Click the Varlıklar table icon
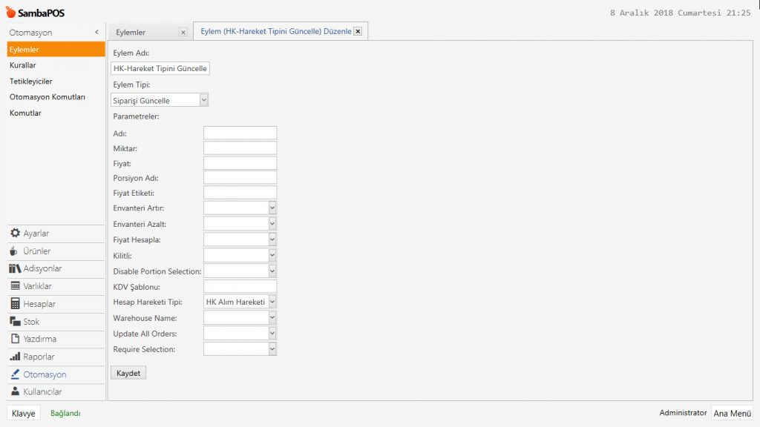760x427 pixels. [x=15, y=286]
